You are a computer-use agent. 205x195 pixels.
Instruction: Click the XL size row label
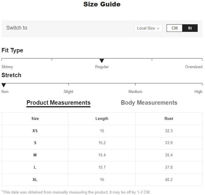click(x=35, y=180)
